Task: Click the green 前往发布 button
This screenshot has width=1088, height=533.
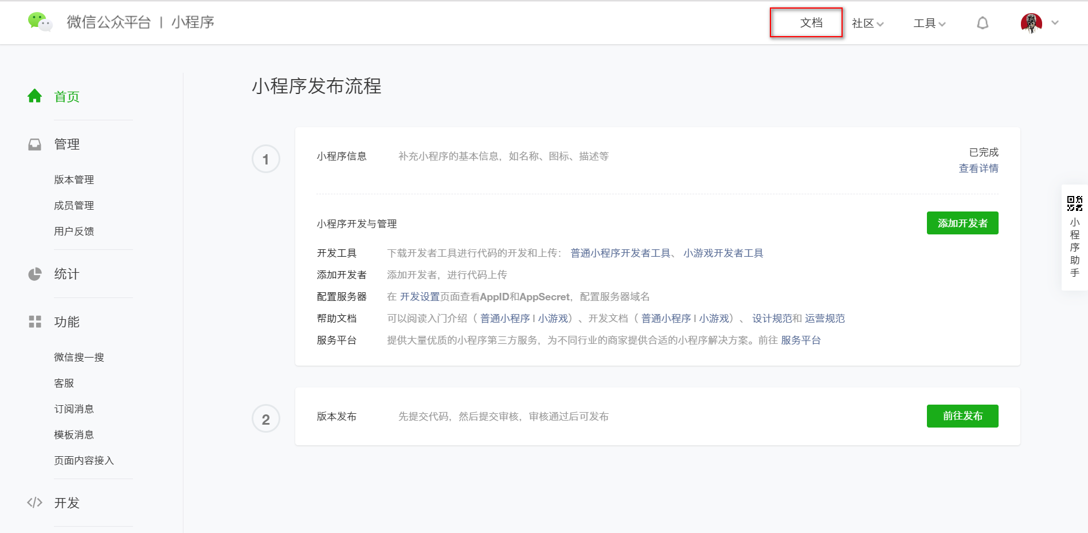Action: (x=962, y=416)
